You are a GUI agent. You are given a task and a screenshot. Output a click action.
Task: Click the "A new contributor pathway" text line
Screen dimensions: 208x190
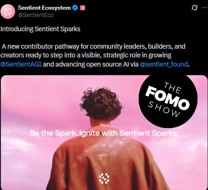(x=94, y=46)
